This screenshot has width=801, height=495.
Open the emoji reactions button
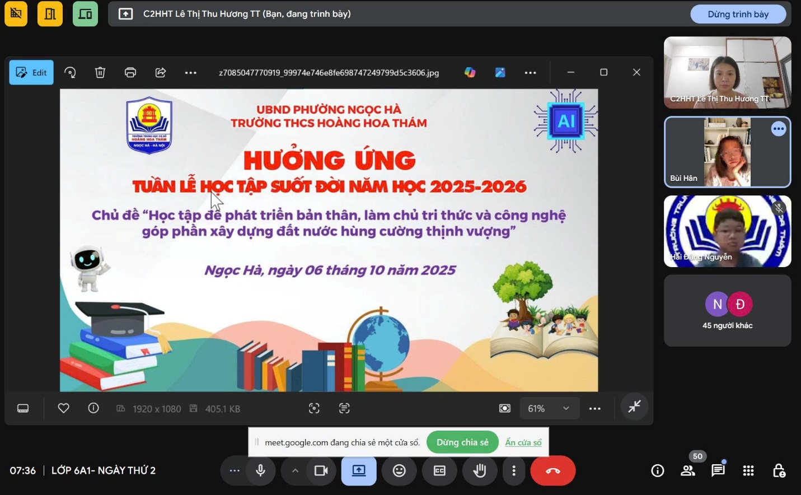click(x=399, y=470)
